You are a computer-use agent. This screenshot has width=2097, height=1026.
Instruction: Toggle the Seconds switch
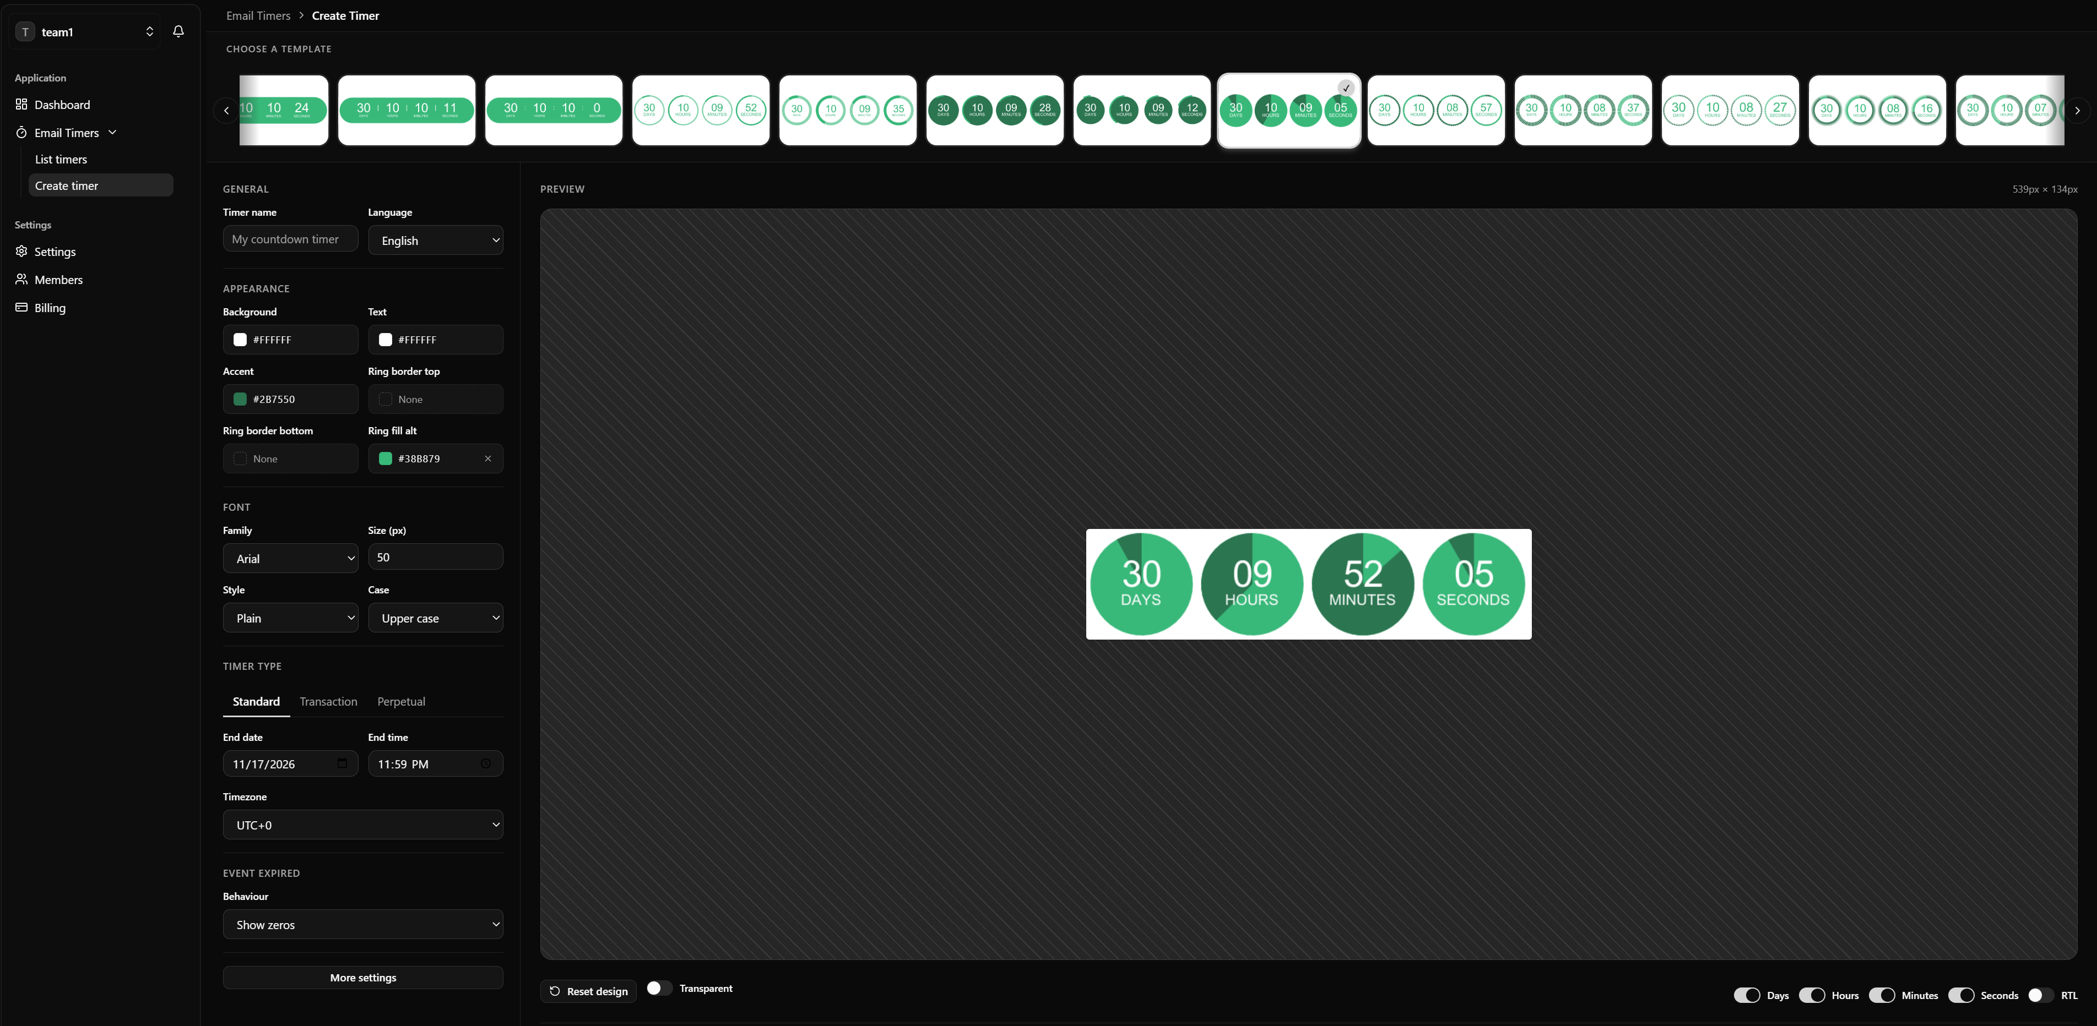1962,995
